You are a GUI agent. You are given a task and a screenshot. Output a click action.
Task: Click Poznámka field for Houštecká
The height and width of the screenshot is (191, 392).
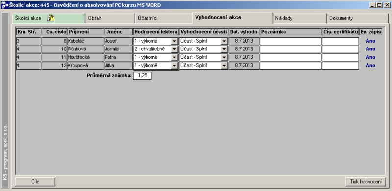coord(291,57)
